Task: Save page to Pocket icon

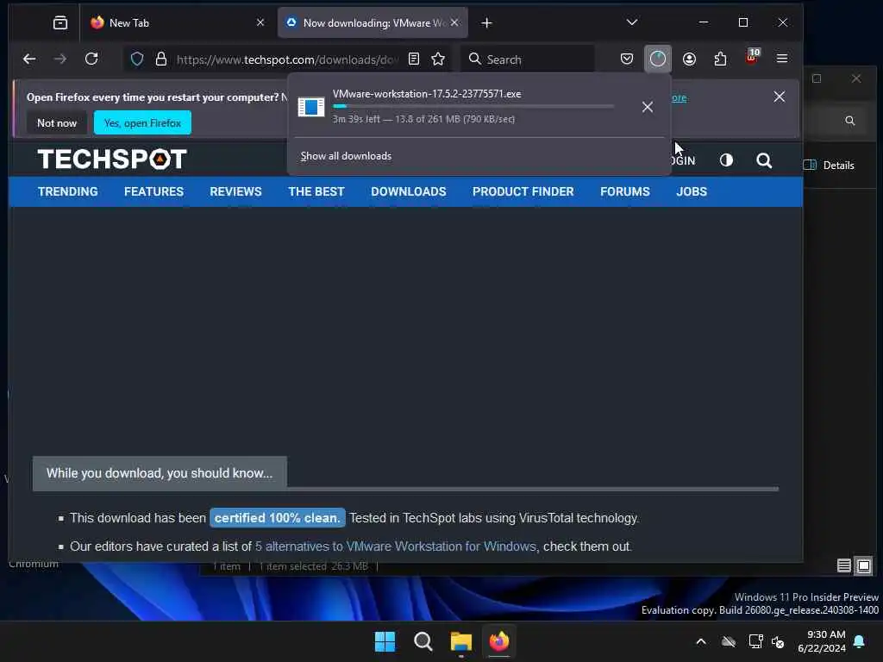Action: coord(626,59)
